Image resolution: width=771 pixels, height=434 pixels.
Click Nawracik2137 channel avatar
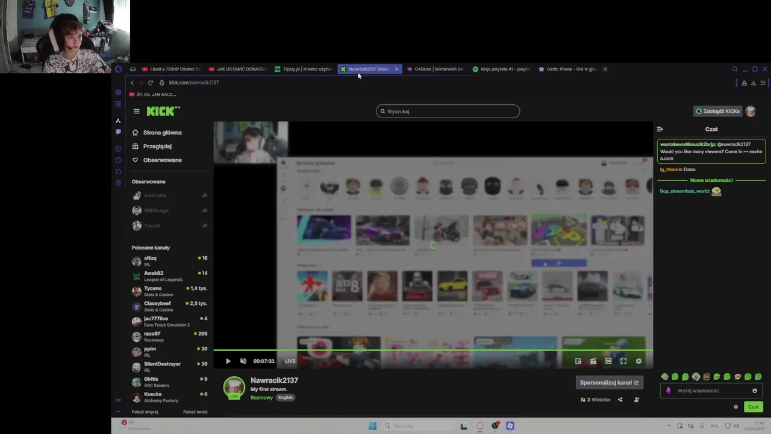(x=234, y=388)
